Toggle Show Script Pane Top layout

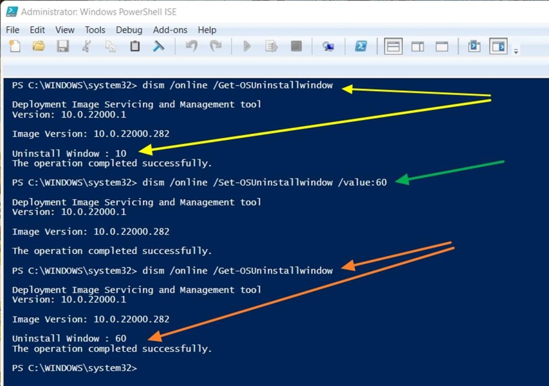click(x=393, y=47)
